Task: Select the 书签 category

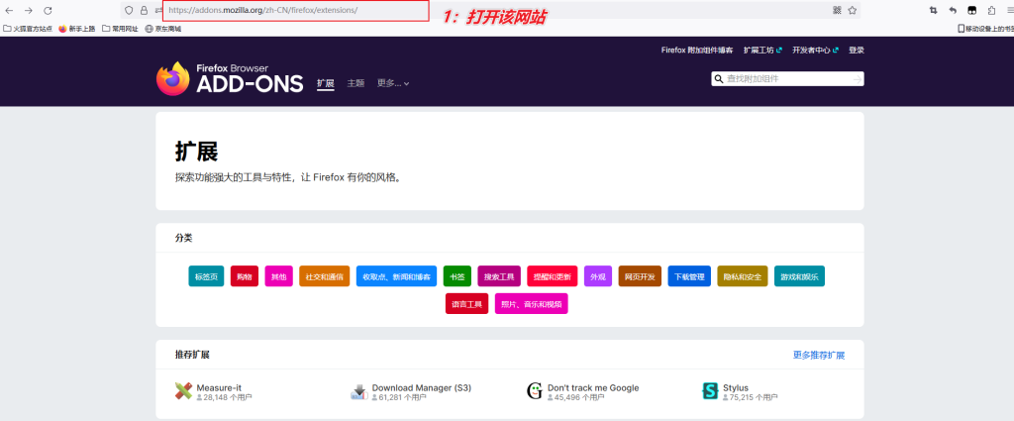Action: point(457,276)
